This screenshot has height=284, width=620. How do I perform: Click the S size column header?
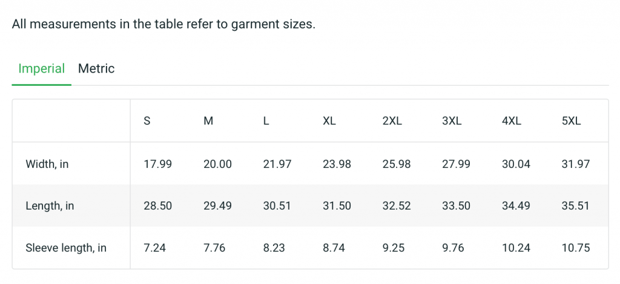click(147, 121)
